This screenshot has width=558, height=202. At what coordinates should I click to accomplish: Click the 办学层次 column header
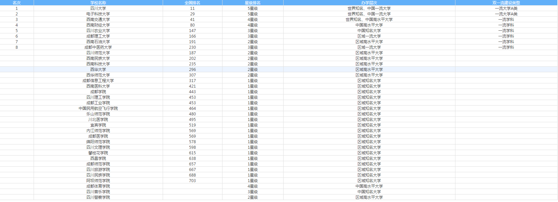(x=369, y=3)
